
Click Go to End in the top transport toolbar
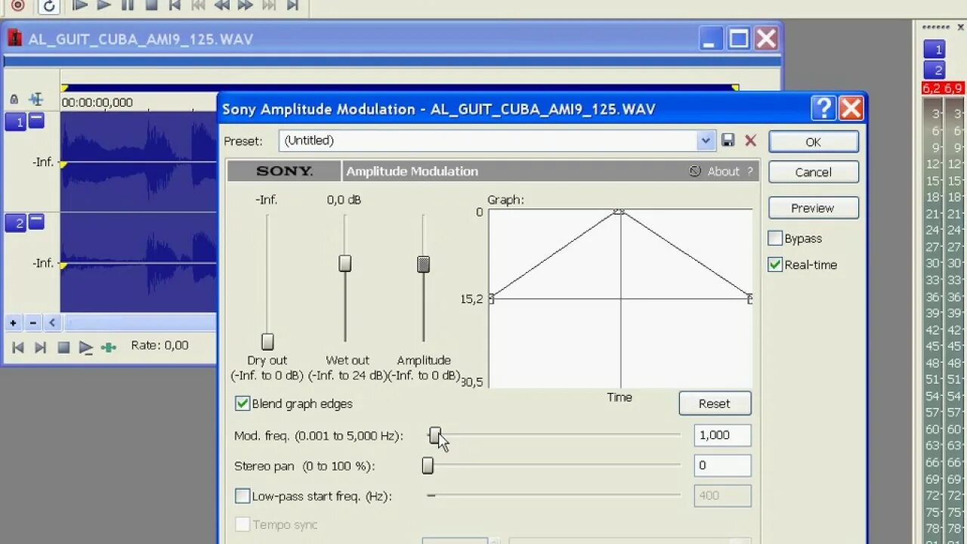coord(292,5)
